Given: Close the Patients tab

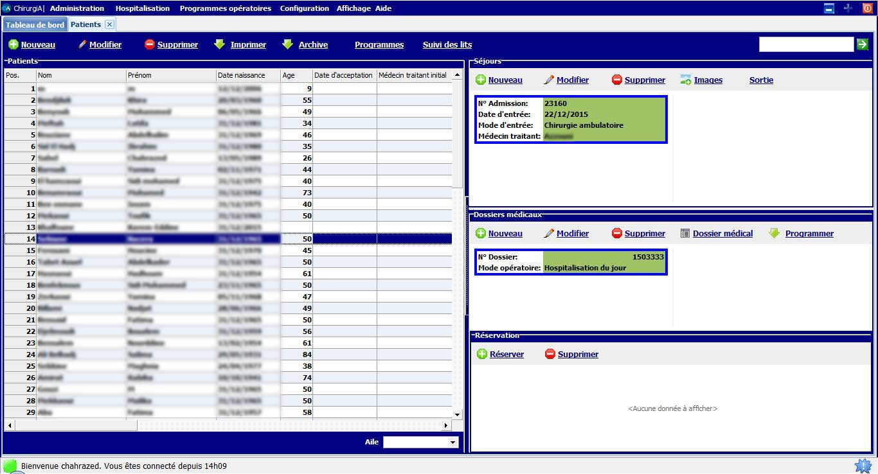Looking at the screenshot, I should coord(109,24).
